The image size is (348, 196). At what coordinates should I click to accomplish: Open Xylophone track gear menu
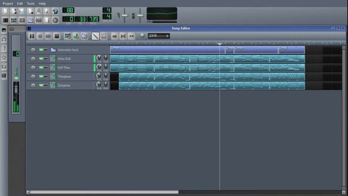[33, 85]
